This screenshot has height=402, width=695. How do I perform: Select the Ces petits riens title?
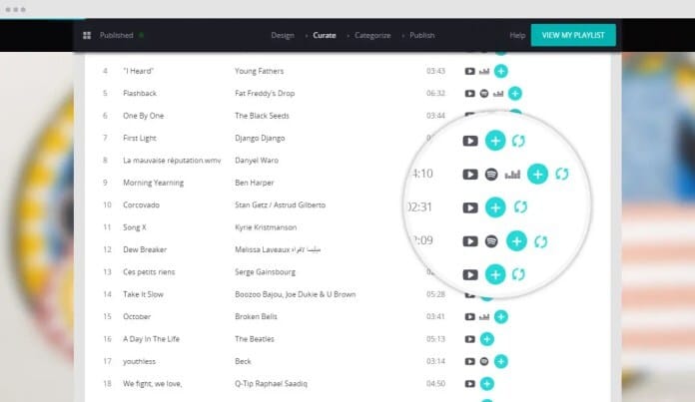(x=149, y=272)
